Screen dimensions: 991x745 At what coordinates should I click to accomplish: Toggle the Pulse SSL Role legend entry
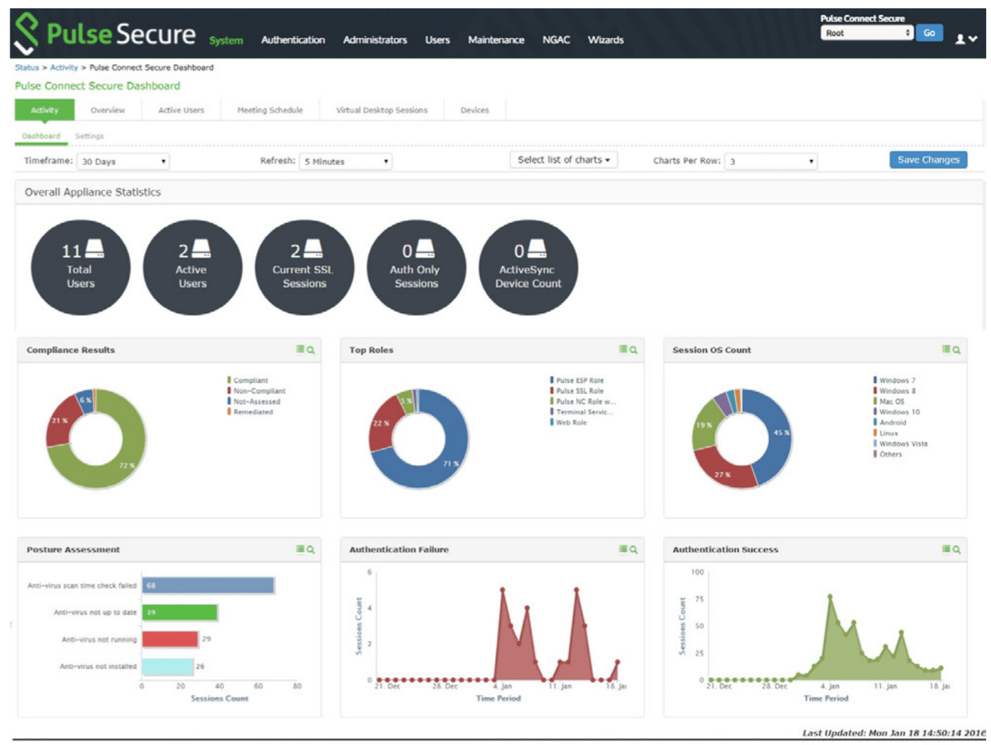(579, 391)
